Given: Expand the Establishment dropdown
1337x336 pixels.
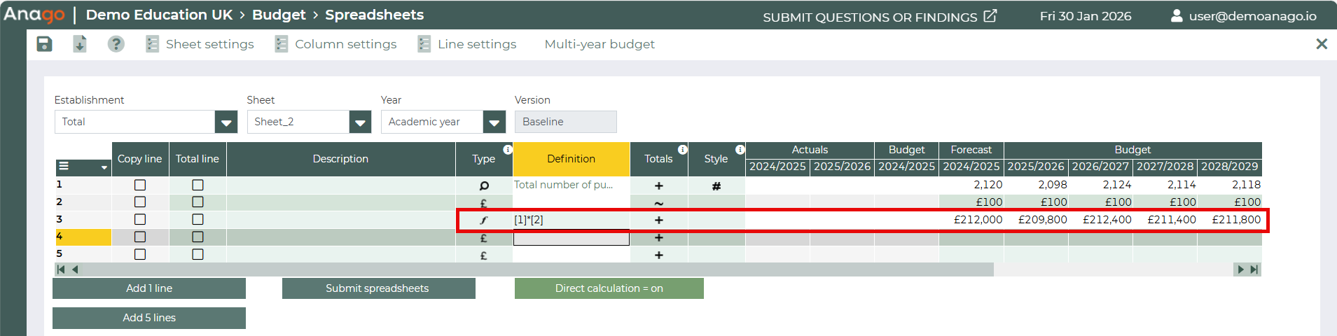Looking at the screenshot, I should 226,122.
